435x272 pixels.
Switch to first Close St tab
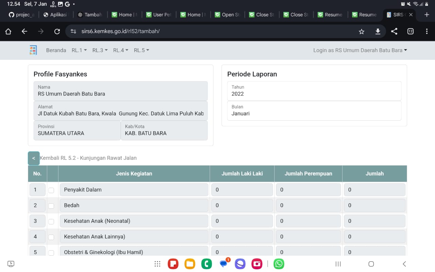[262, 15]
